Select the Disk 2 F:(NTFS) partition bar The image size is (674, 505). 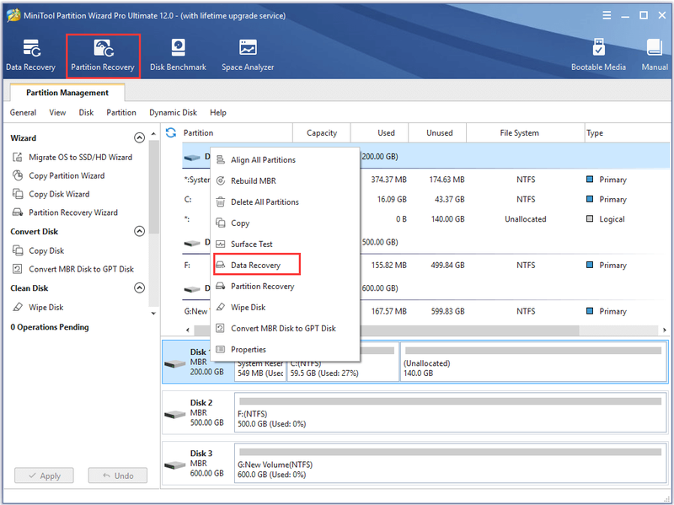(x=450, y=412)
